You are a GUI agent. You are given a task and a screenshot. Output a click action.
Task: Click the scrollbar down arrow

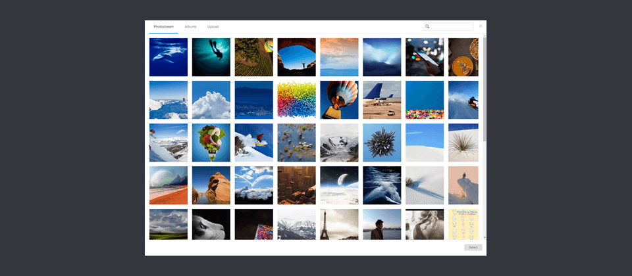click(485, 238)
